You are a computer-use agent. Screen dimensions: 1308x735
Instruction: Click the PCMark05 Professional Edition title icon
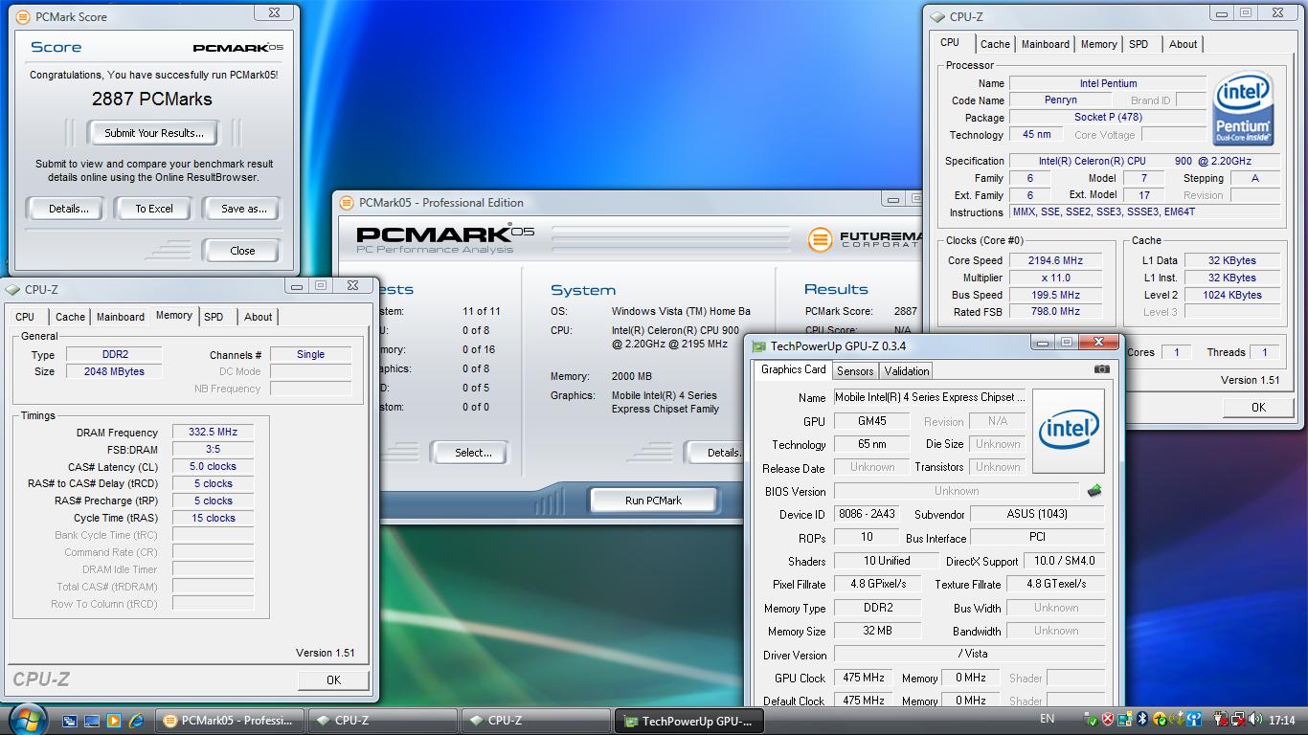(347, 202)
